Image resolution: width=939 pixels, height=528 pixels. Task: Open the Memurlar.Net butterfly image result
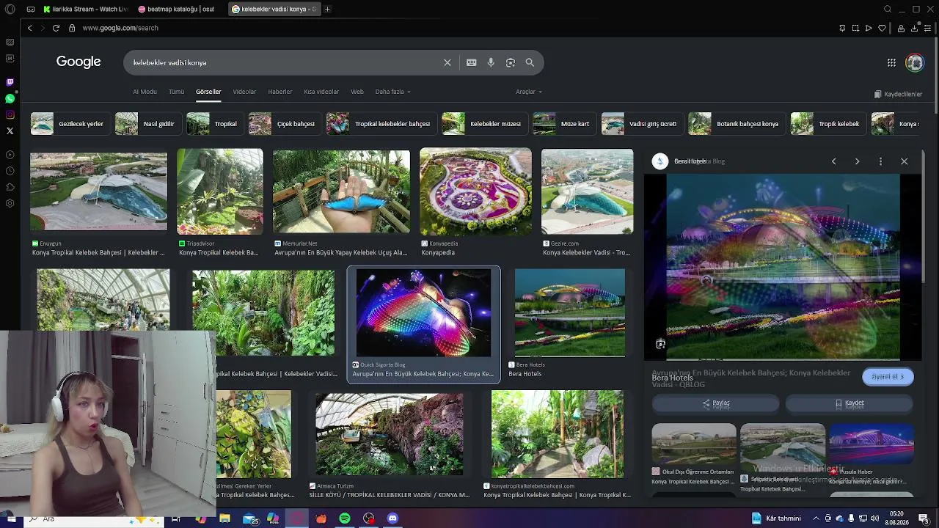(x=341, y=192)
